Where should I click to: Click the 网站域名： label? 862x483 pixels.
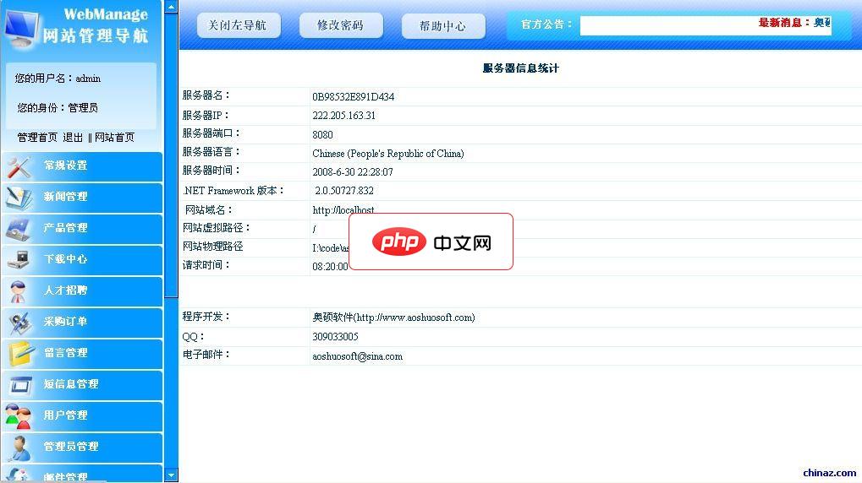tap(209, 209)
